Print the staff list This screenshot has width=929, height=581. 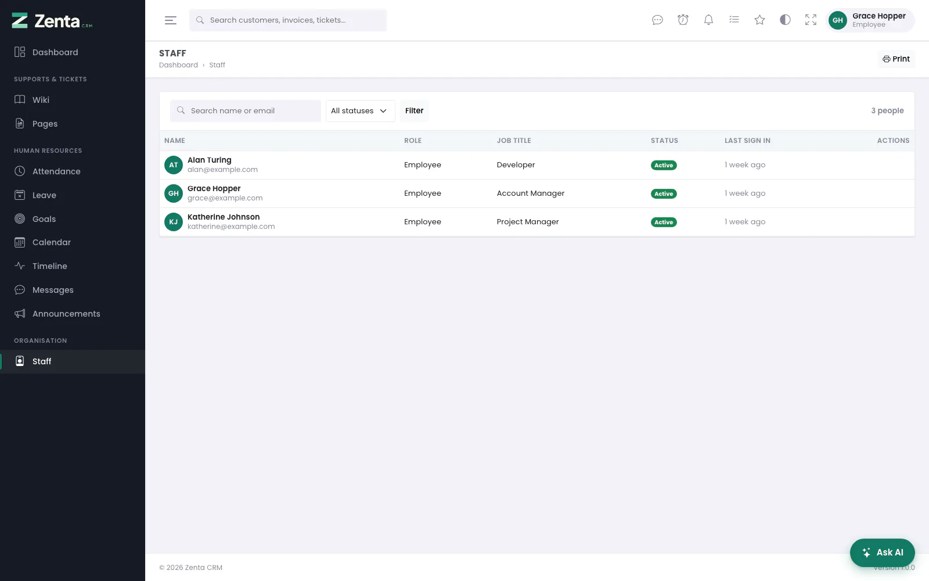pyautogui.click(x=896, y=59)
